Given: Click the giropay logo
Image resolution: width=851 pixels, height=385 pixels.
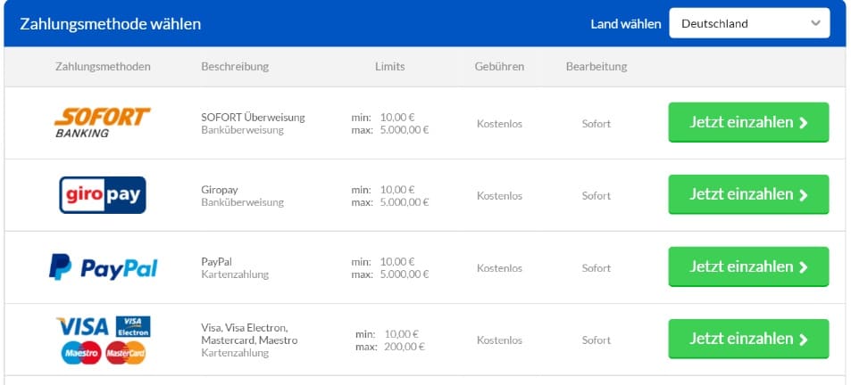Looking at the screenshot, I should pos(103,195).
